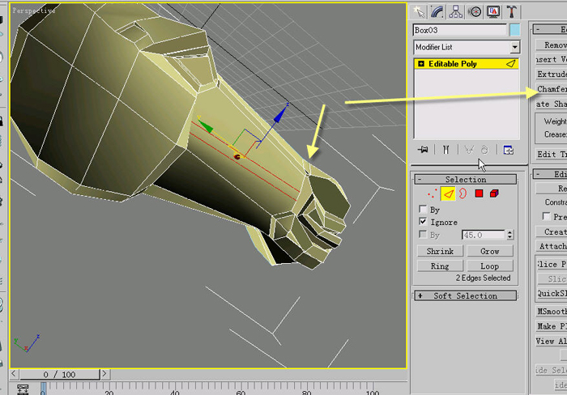
Task: Click the 0 / 100 time slider
Action: [60, 374]
